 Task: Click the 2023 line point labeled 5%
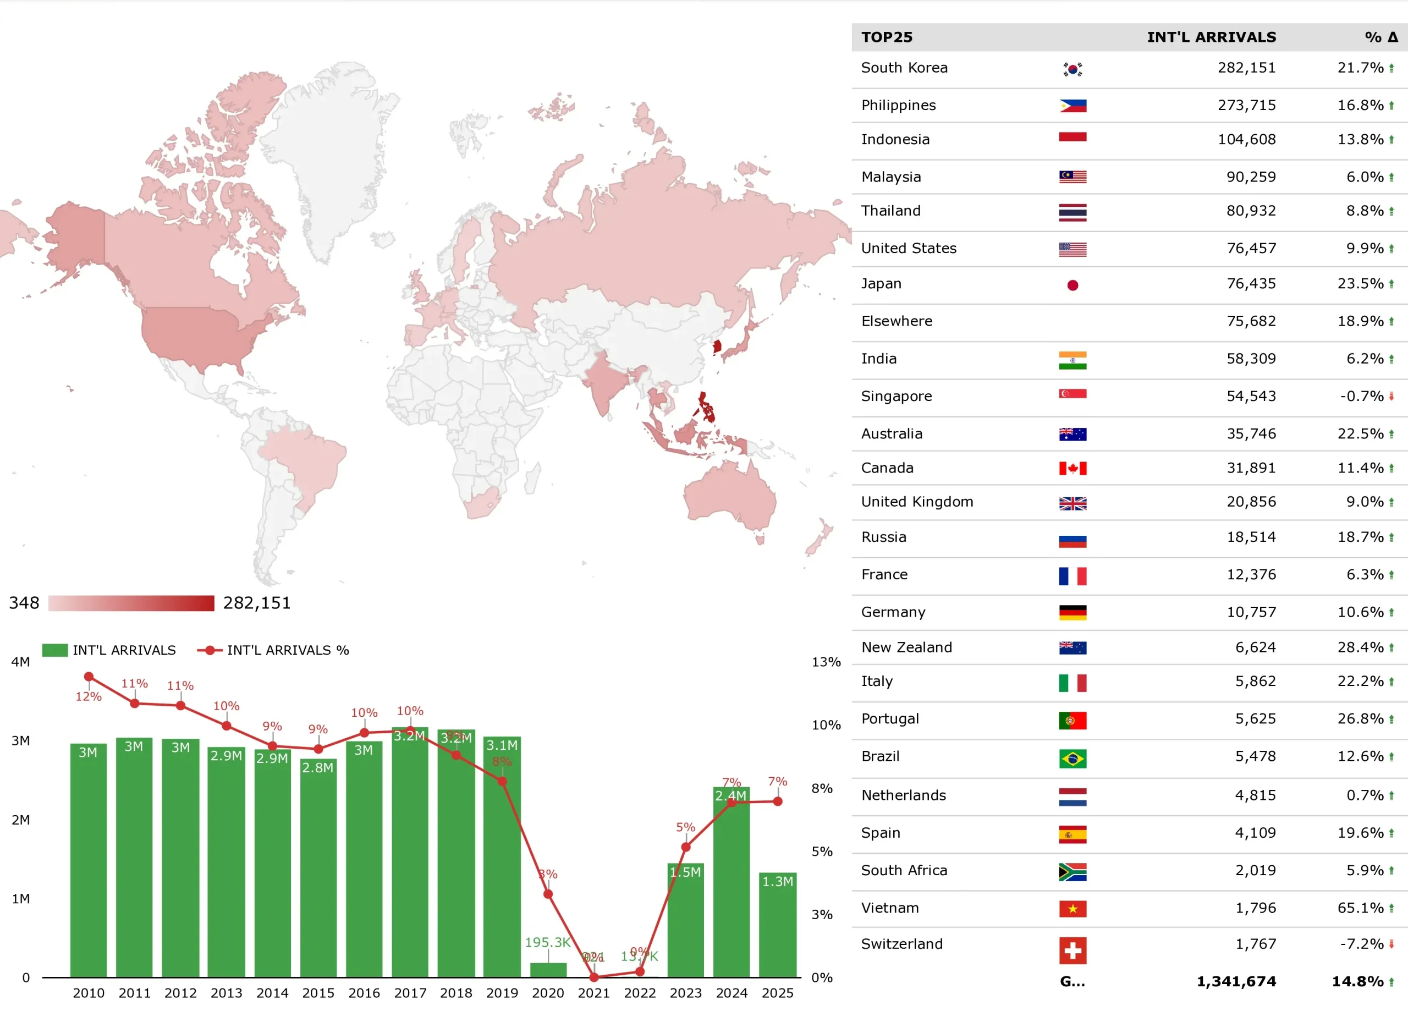(686, 847)
